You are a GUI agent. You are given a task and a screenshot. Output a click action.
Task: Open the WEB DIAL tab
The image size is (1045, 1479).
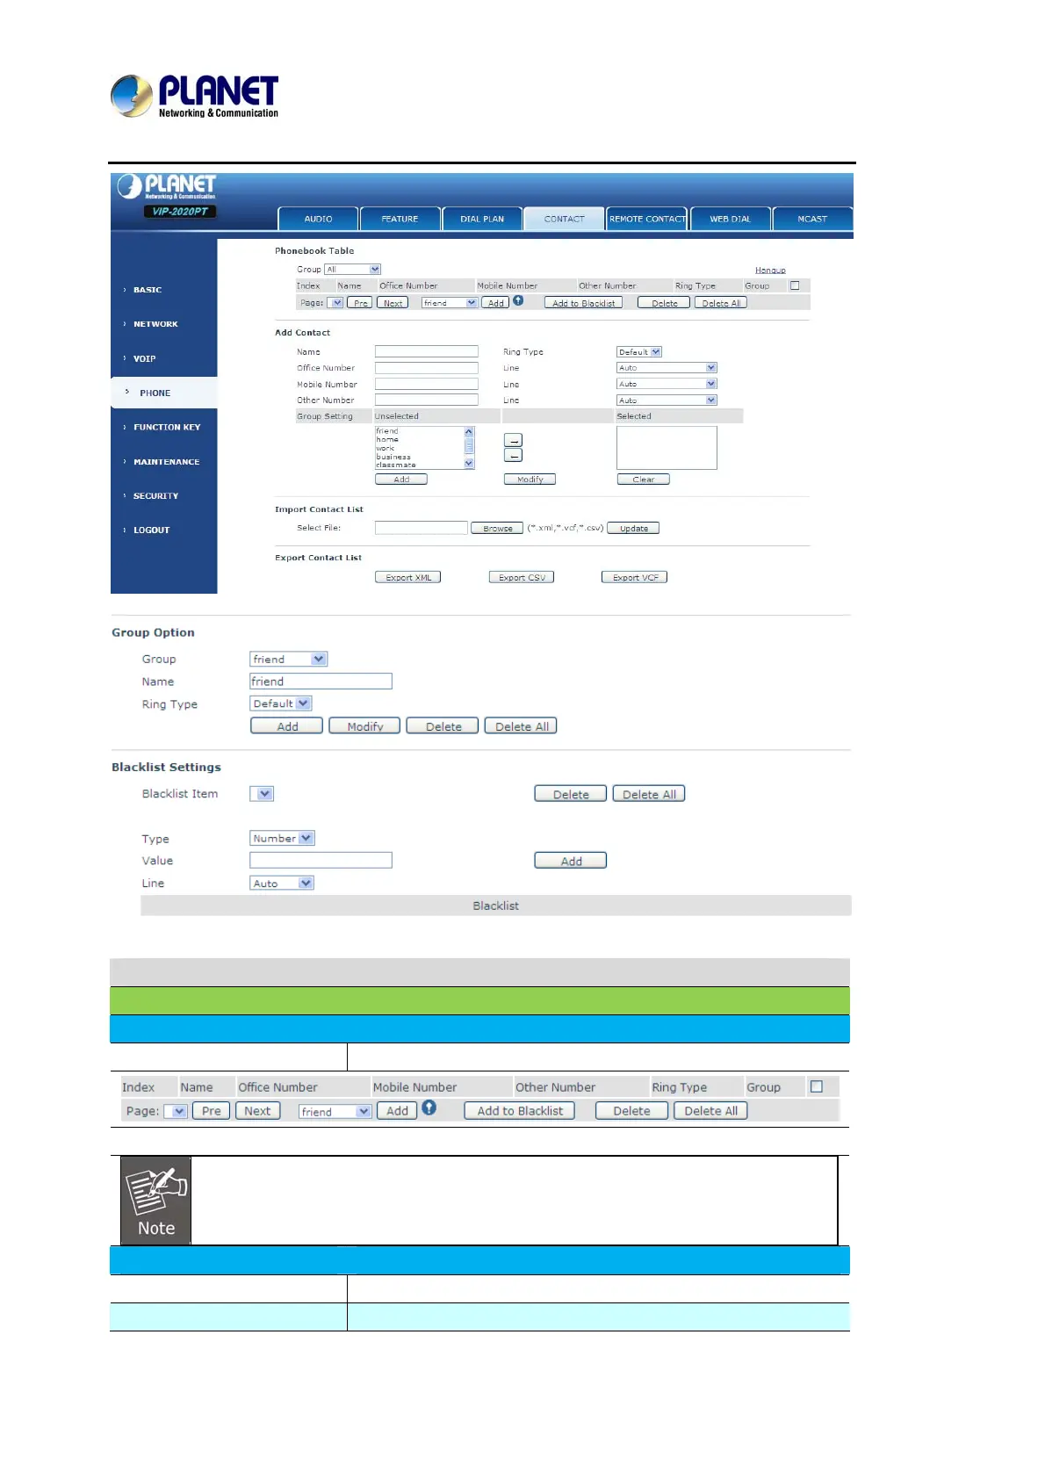[731, 219]
